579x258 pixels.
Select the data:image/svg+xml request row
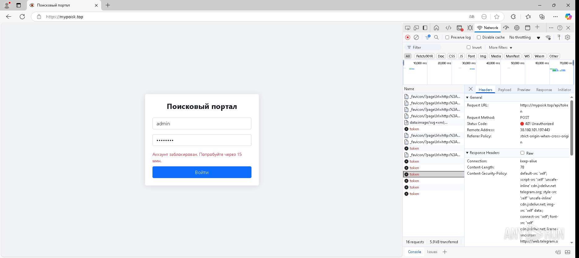point(434,123)
